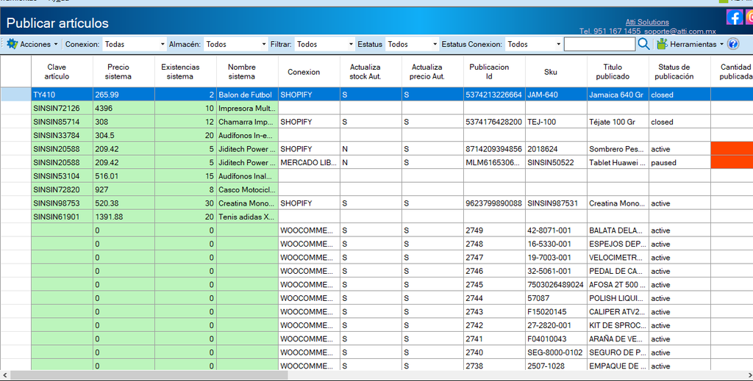Viewport: 753px width, 381px height.
Task: Click the orange cell in Sombrero Pes... row
Action: point(732,149)
